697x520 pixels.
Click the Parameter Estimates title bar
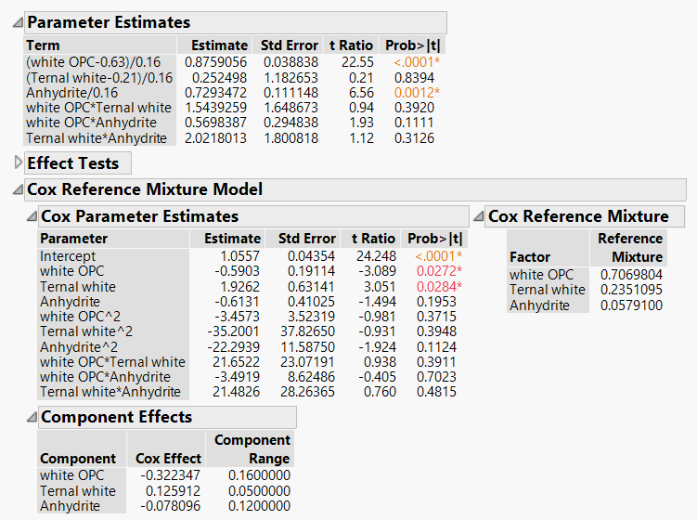click(236, 22)
